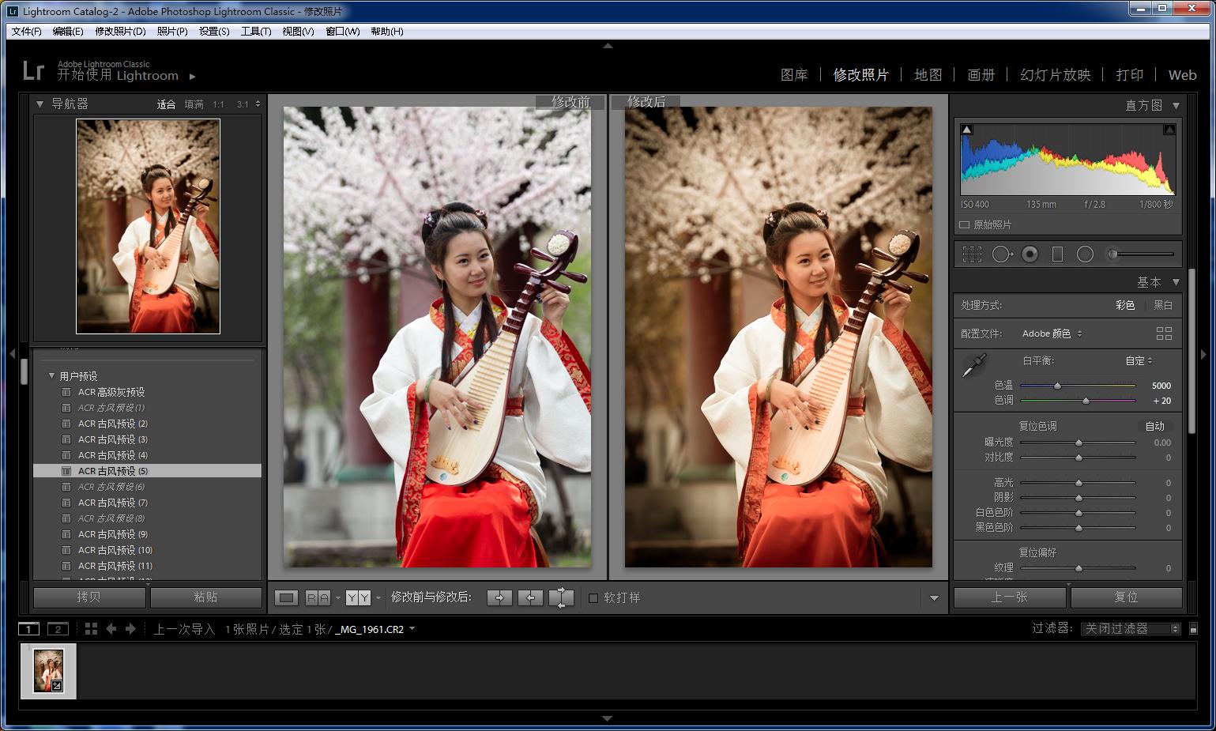Click the 复位 button
The height and width of the screenshot is (731, 1216).
[1125, 597]
